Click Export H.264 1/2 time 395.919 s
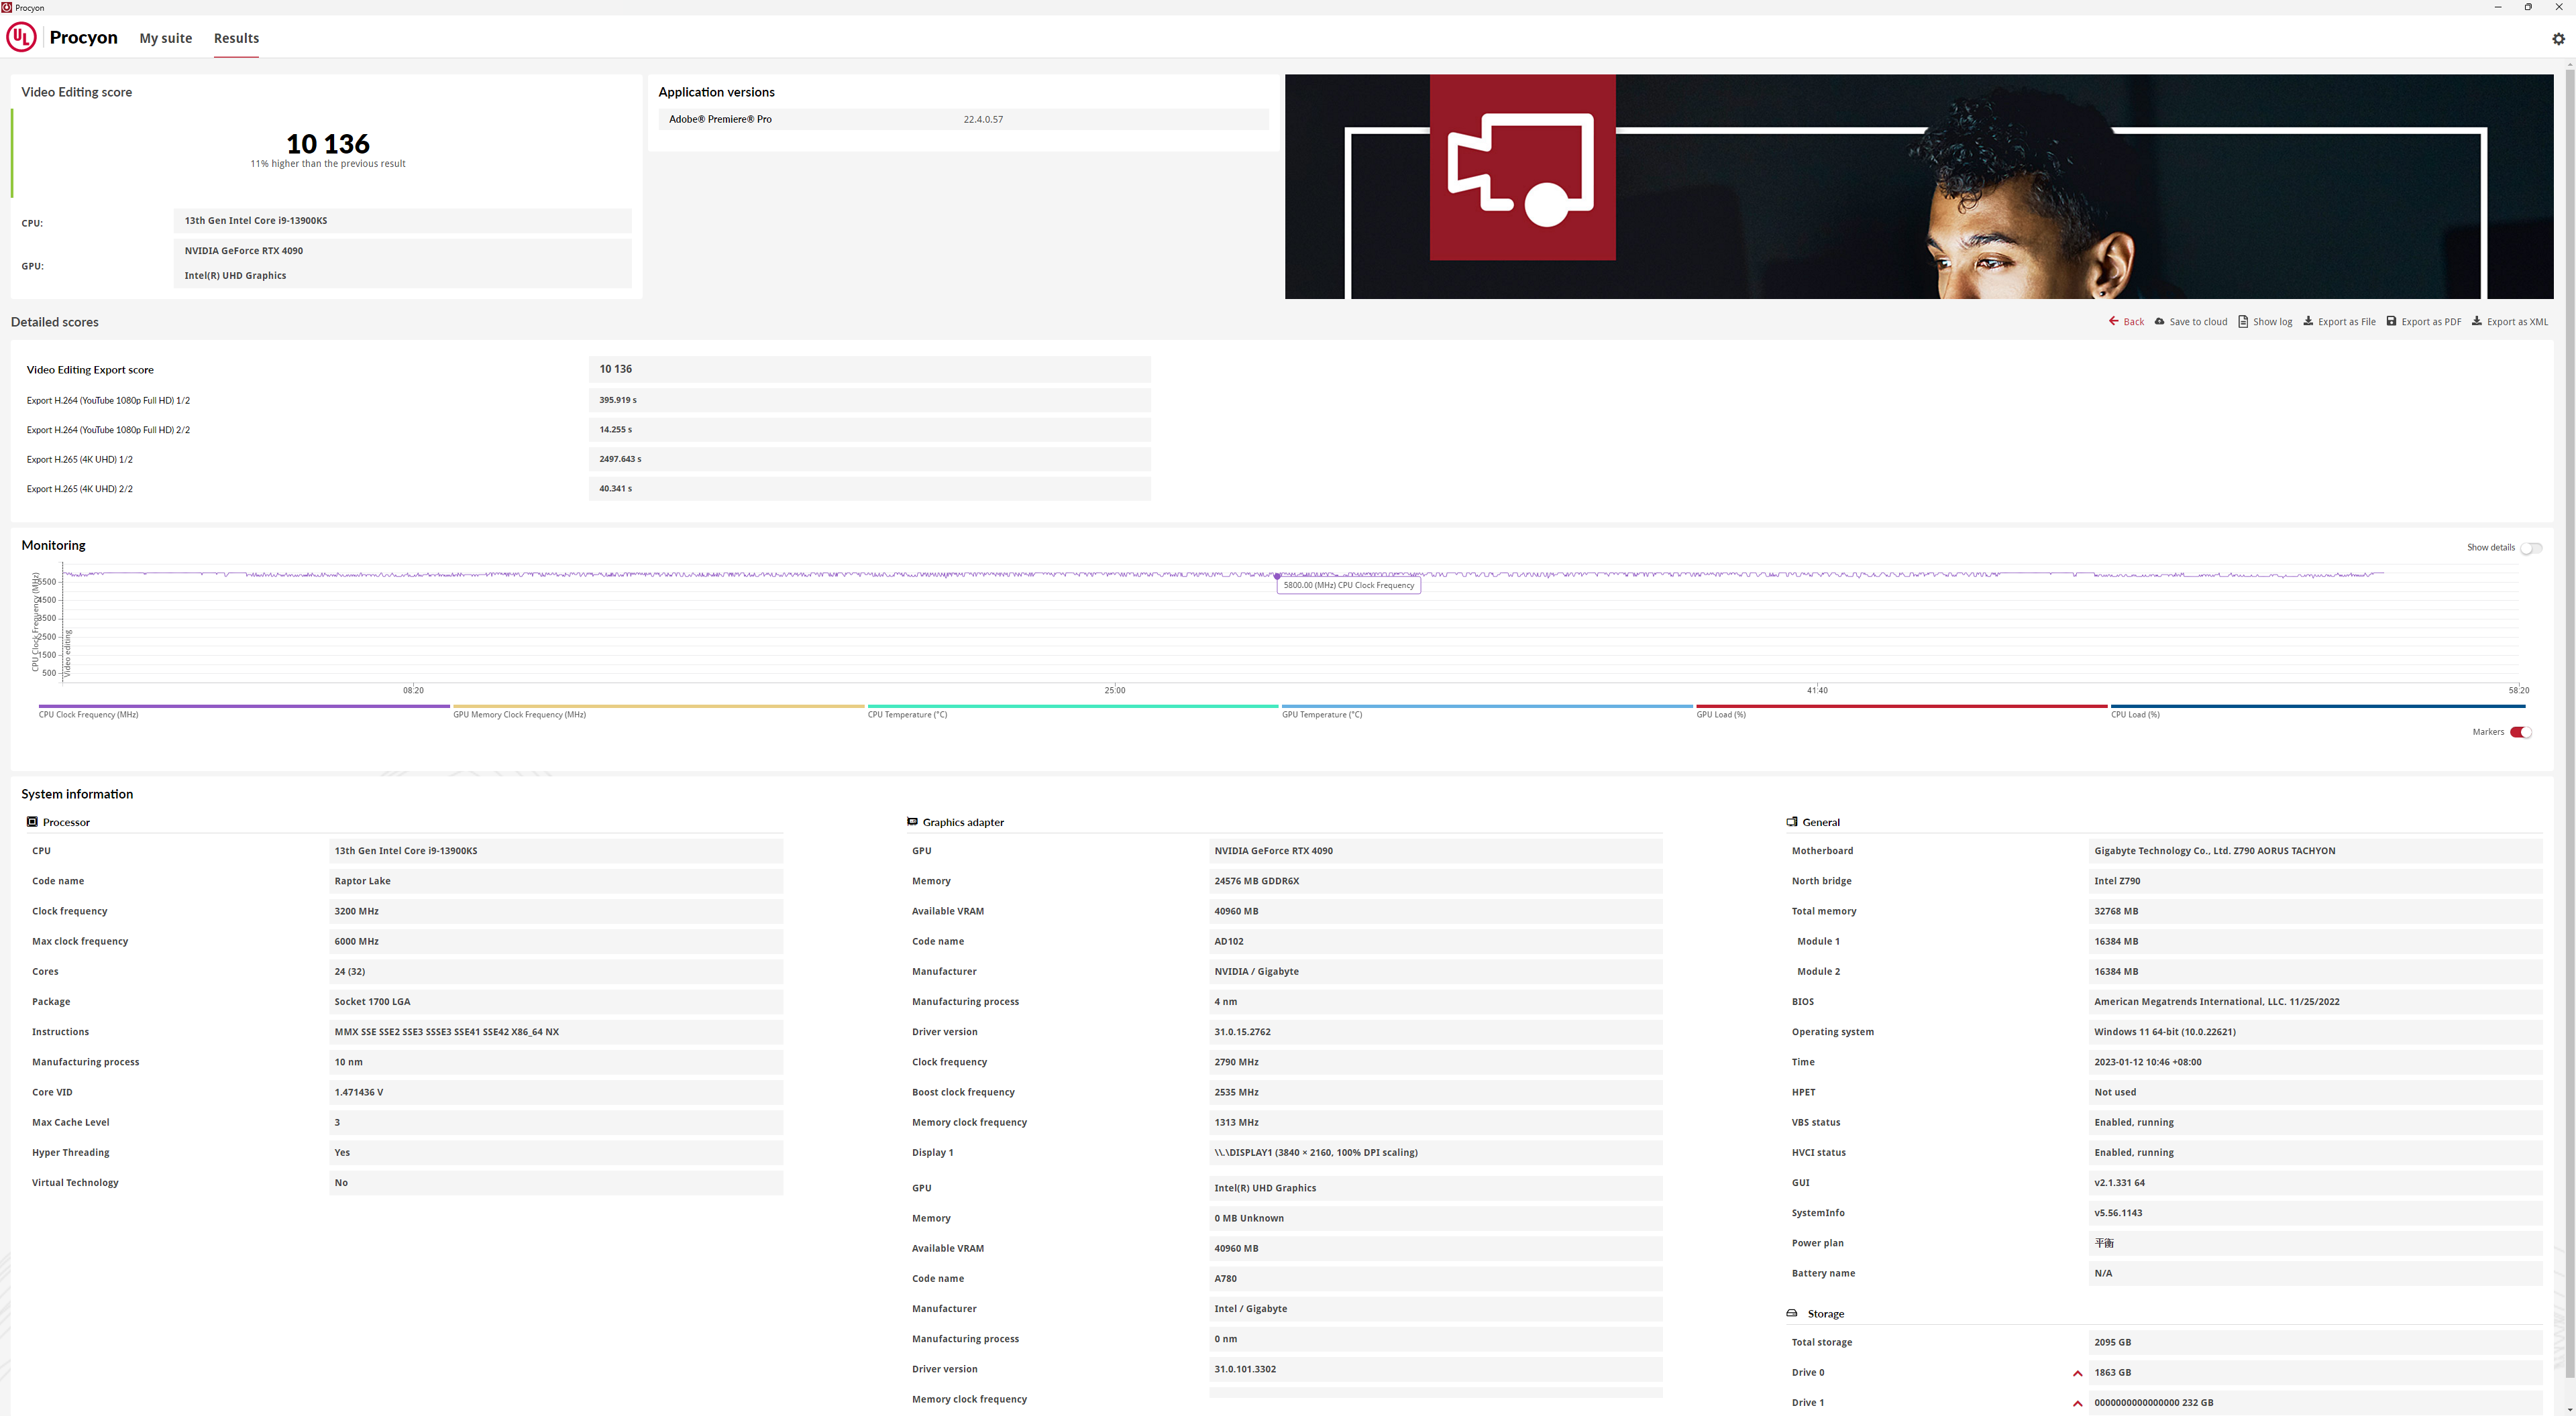The width and height of the screenshot is (2576, 1416). [869, 401]
